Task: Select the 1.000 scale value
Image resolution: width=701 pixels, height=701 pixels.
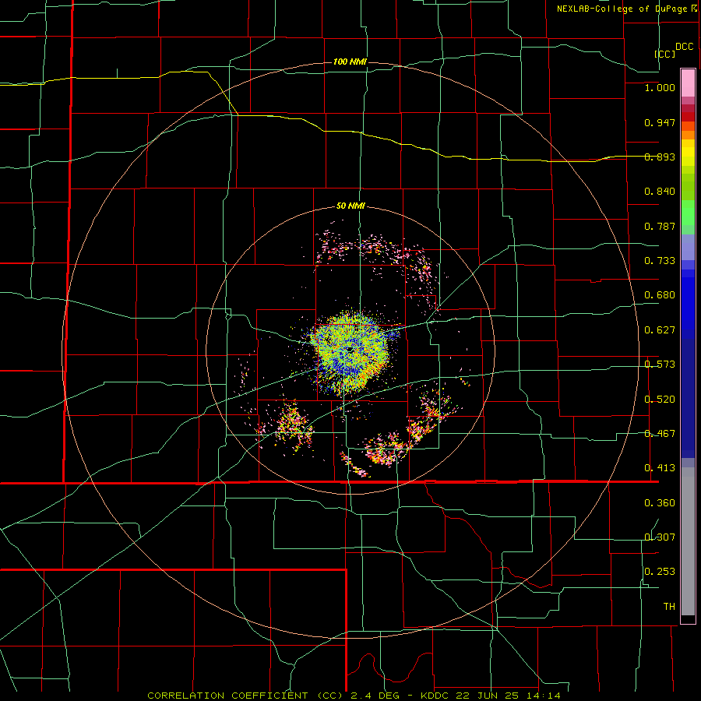Action: tap(660, 87)
